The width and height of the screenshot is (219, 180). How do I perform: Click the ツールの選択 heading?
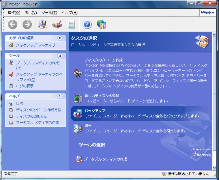coord(92,145)
